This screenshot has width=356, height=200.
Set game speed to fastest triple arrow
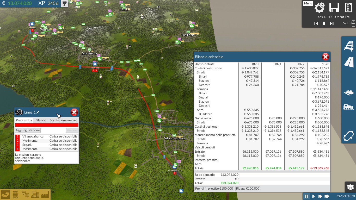click(x=327, y=196)
